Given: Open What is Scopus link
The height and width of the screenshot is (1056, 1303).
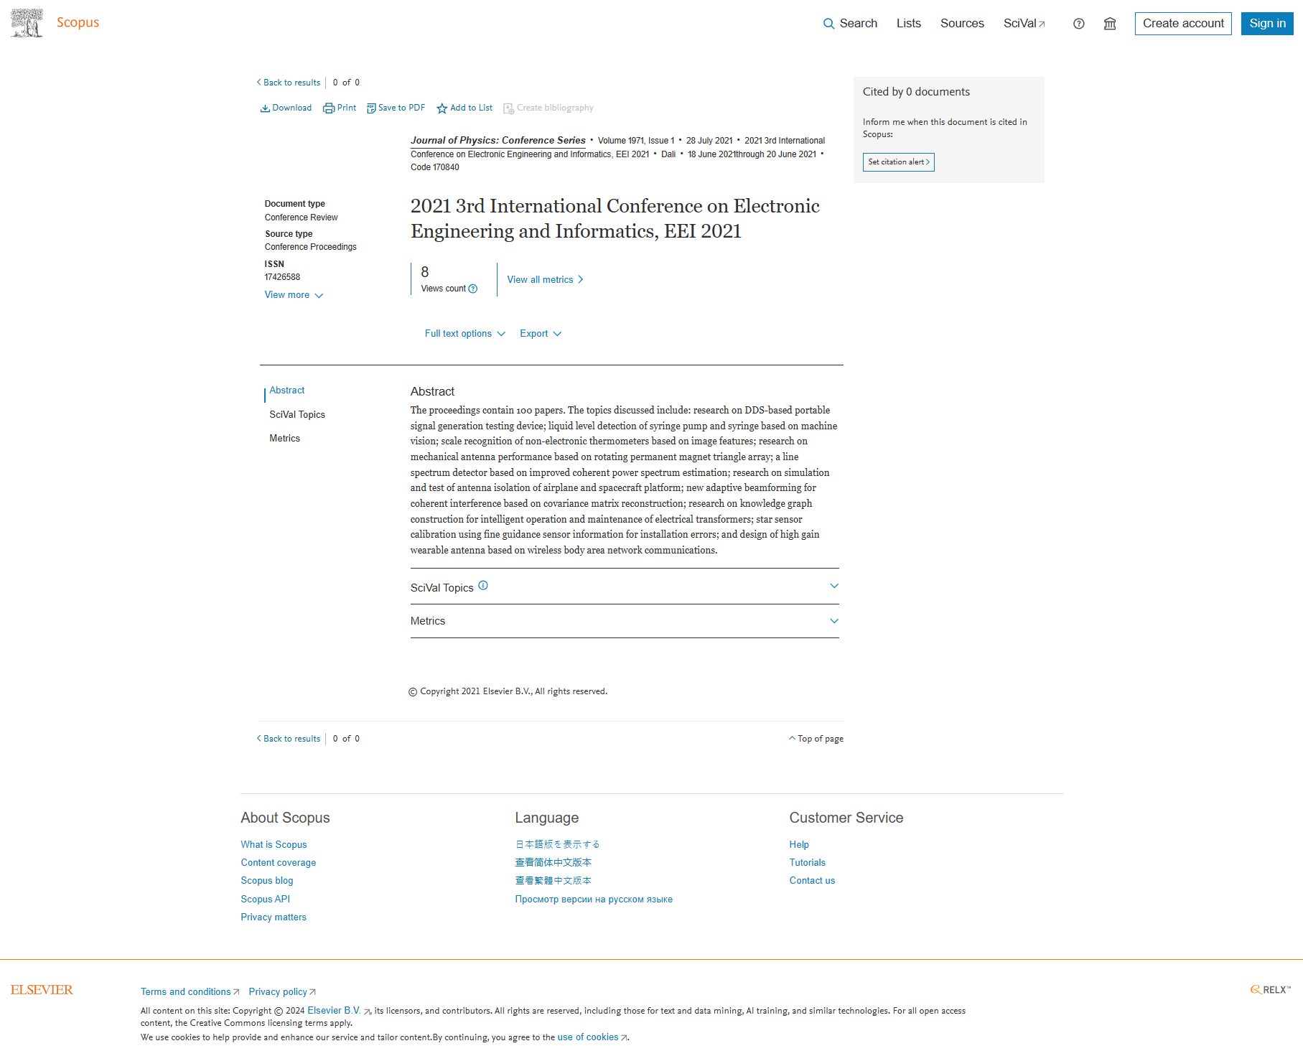Looking at the screenshot, I should [x=274, y=845].
